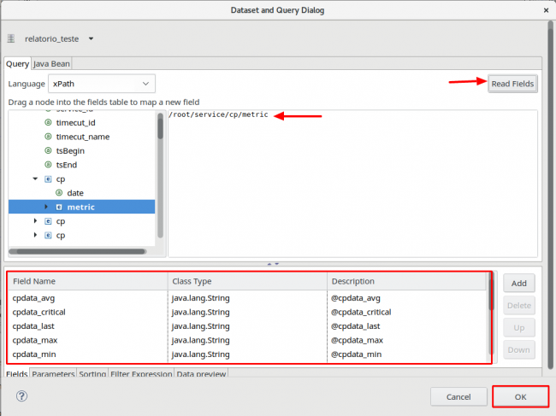The width and height of the screenshot is (556, 416).
Task: Click the help question mark icon
Action: (21, 396)
